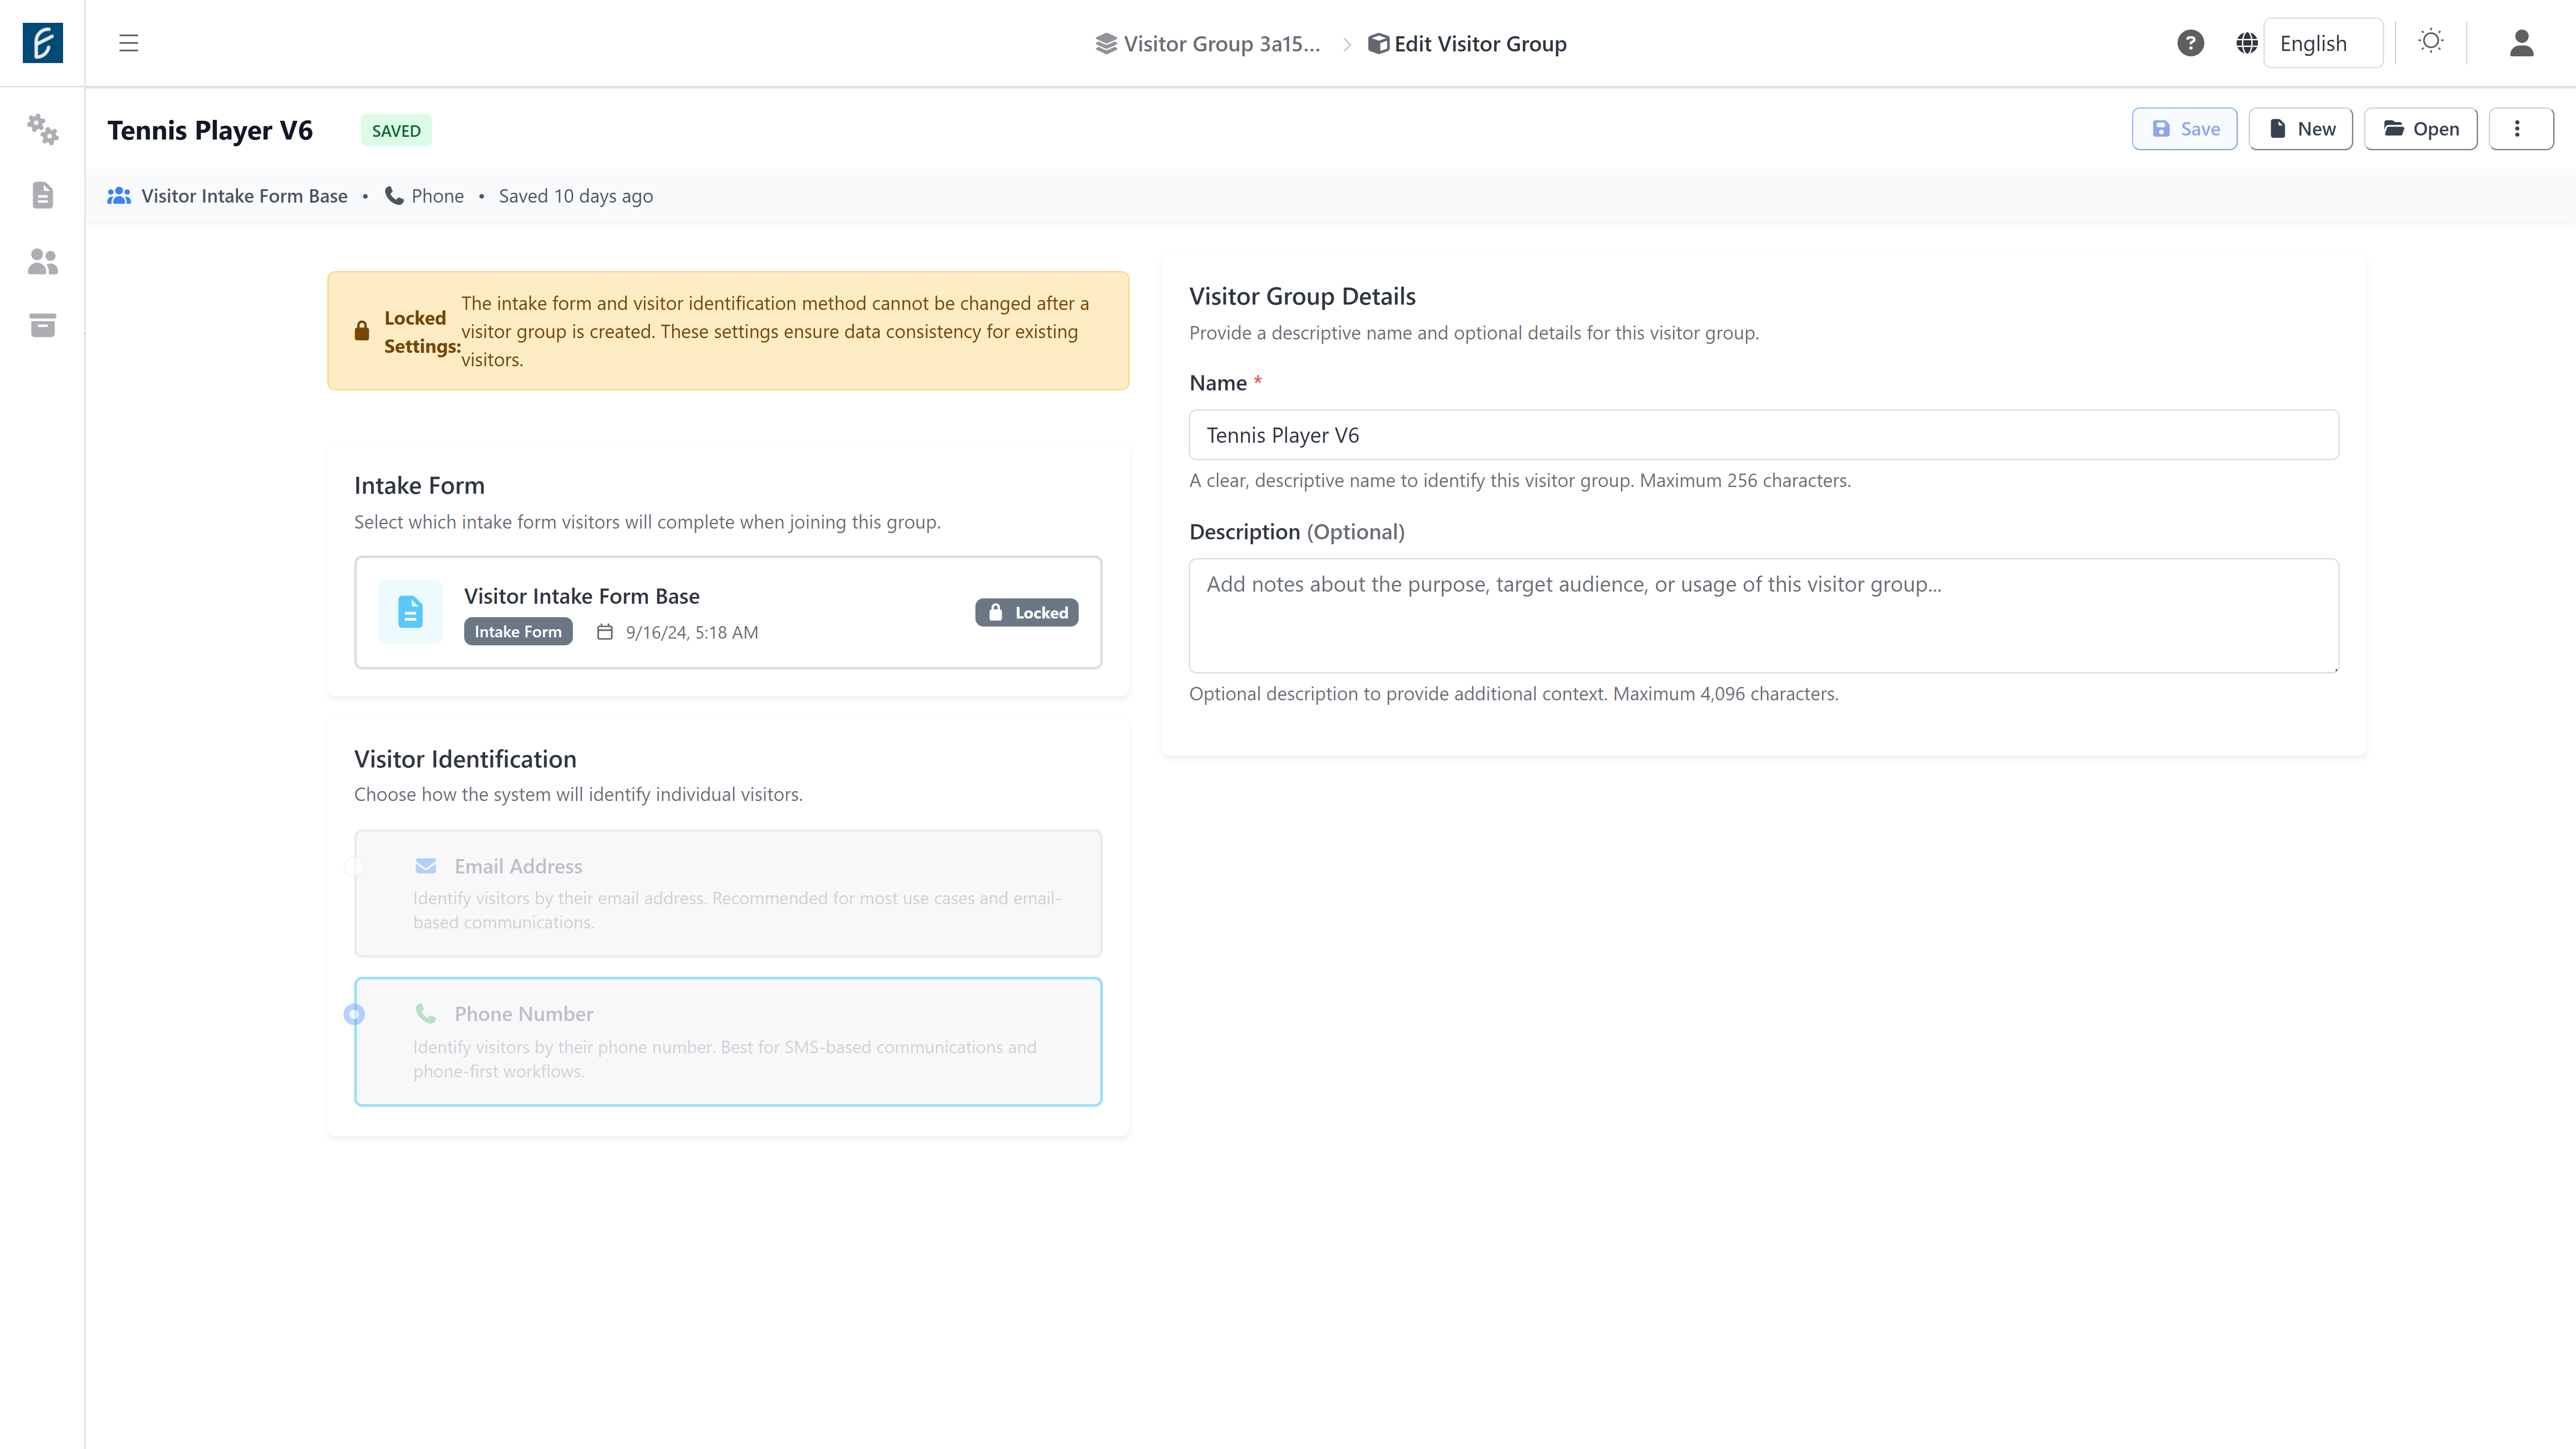Toggle the hamburger sidebar menu
This screenshot has width=2576, height=1449.
(128, 43)
